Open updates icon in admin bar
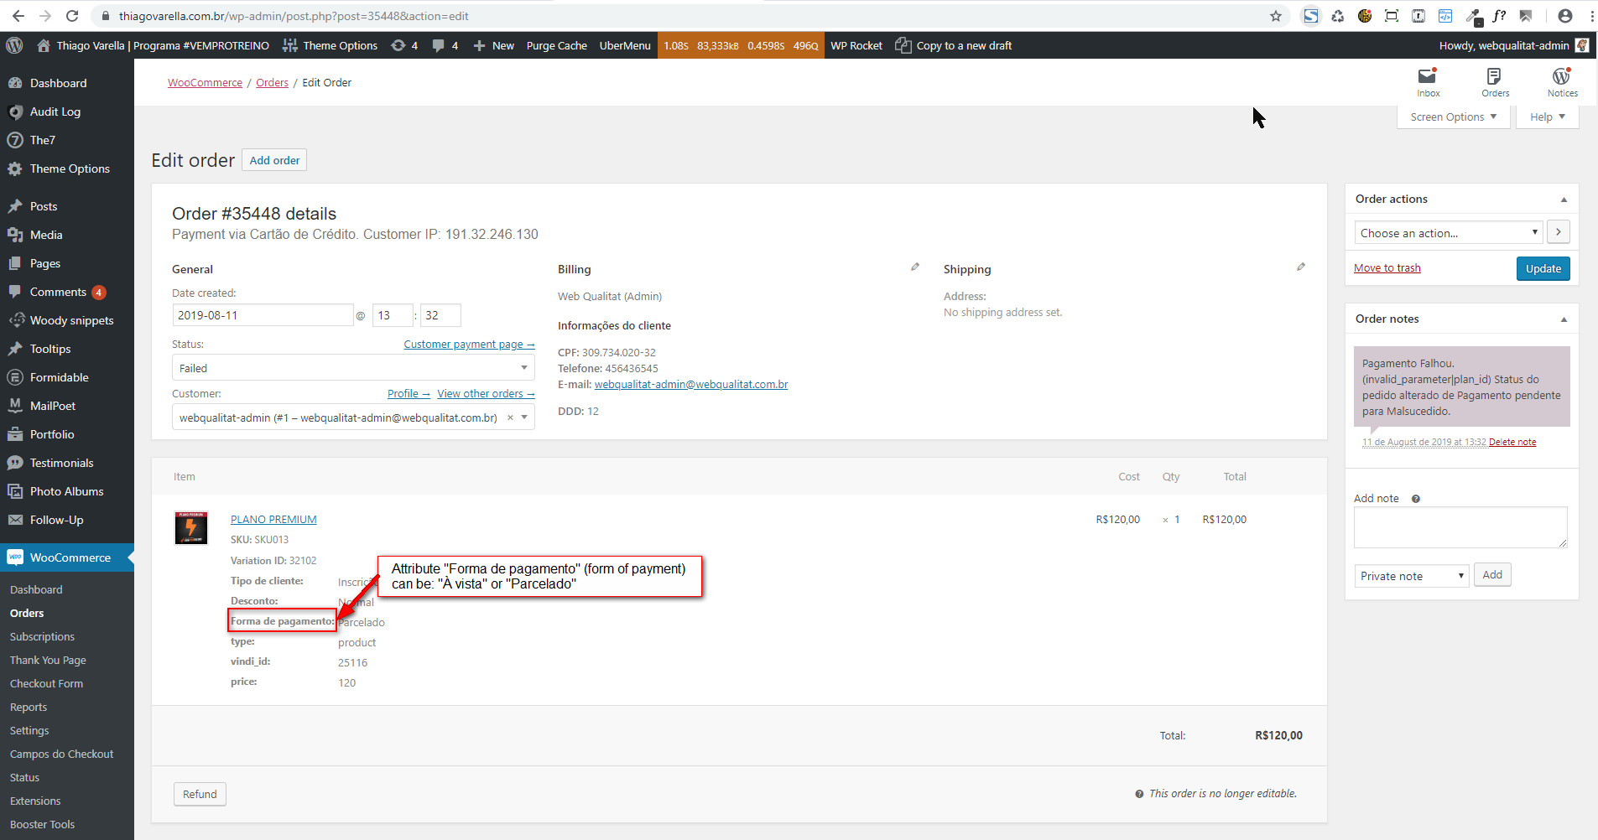 (x=404, y=45)
